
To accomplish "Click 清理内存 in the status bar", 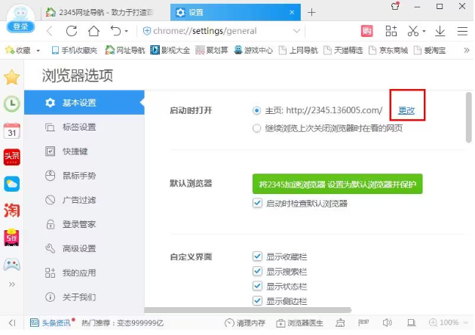I will point(245,323).
